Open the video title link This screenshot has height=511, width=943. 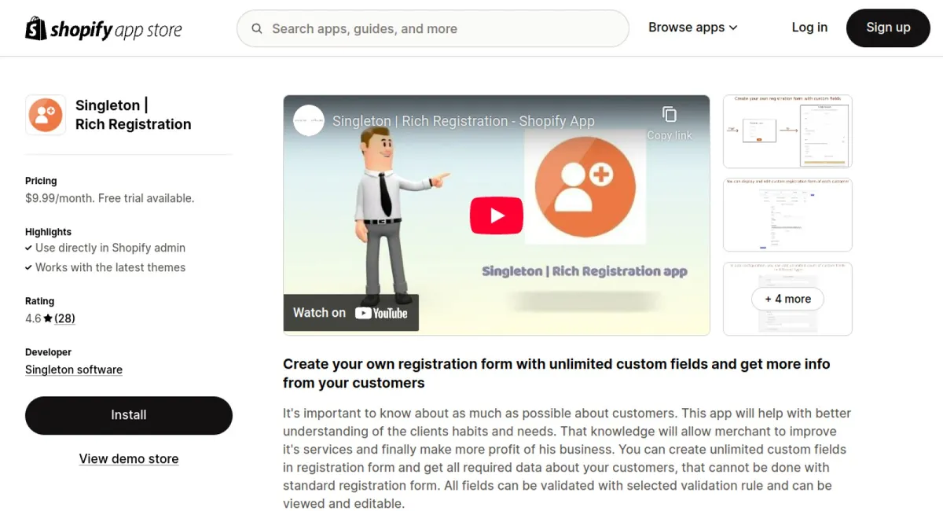coord(464,121)
